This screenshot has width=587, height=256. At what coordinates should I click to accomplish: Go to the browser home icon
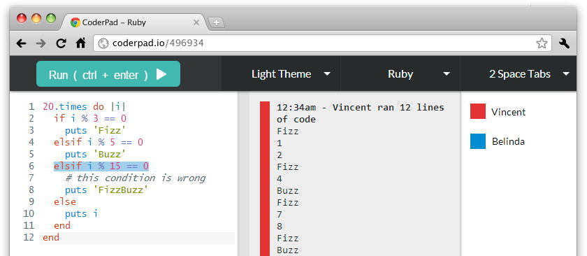81,43
